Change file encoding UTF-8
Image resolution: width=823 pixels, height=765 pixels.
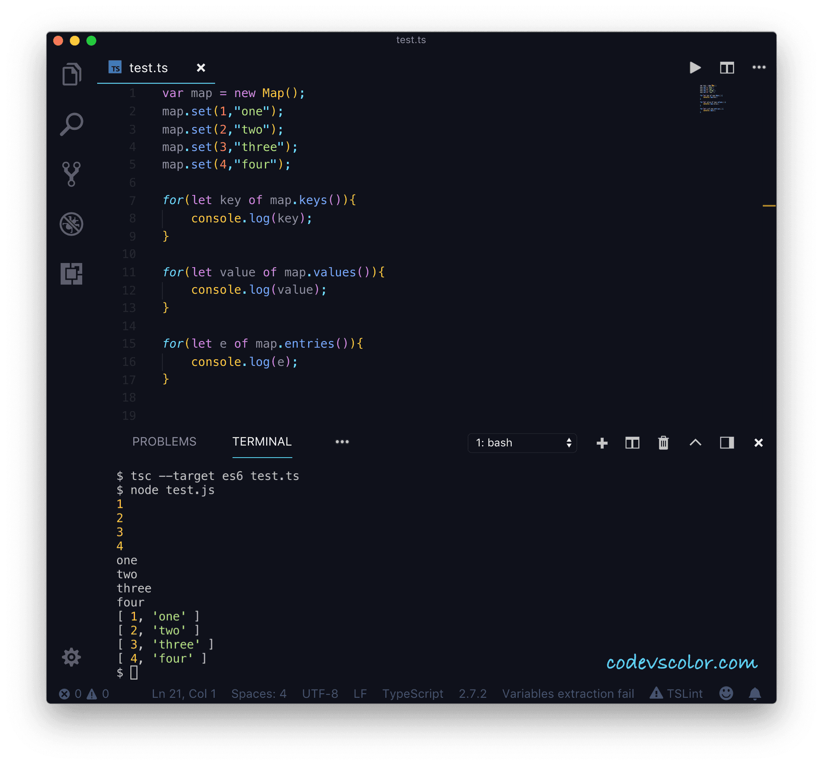(320, 694)
